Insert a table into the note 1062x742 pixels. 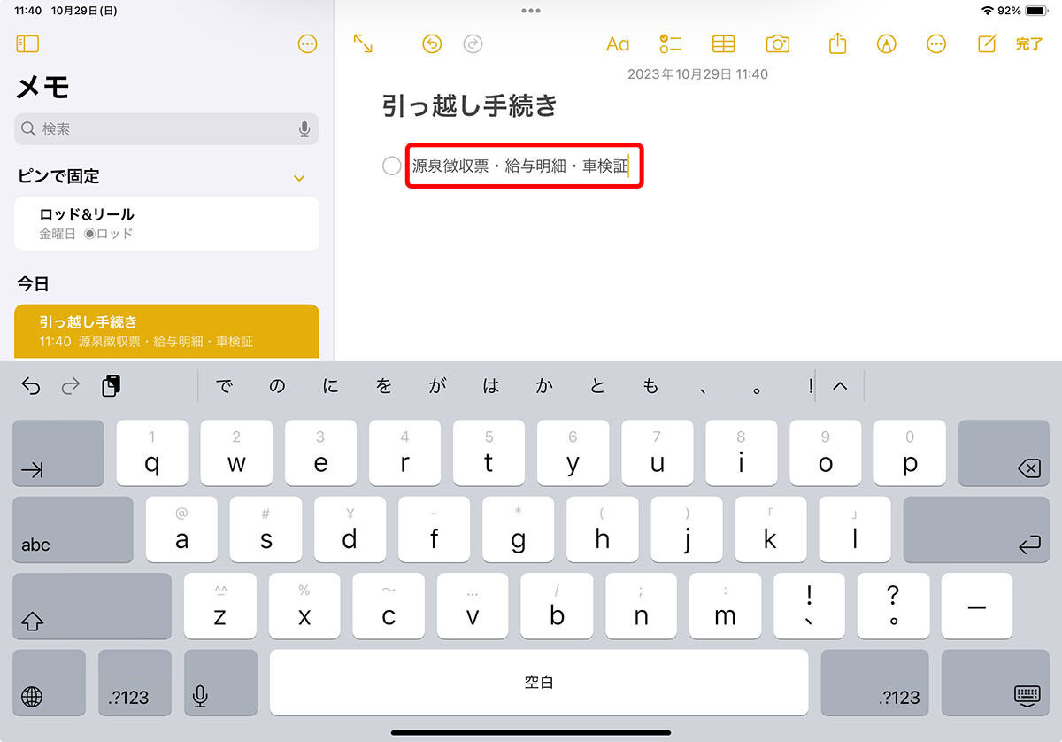click(724, 43)
